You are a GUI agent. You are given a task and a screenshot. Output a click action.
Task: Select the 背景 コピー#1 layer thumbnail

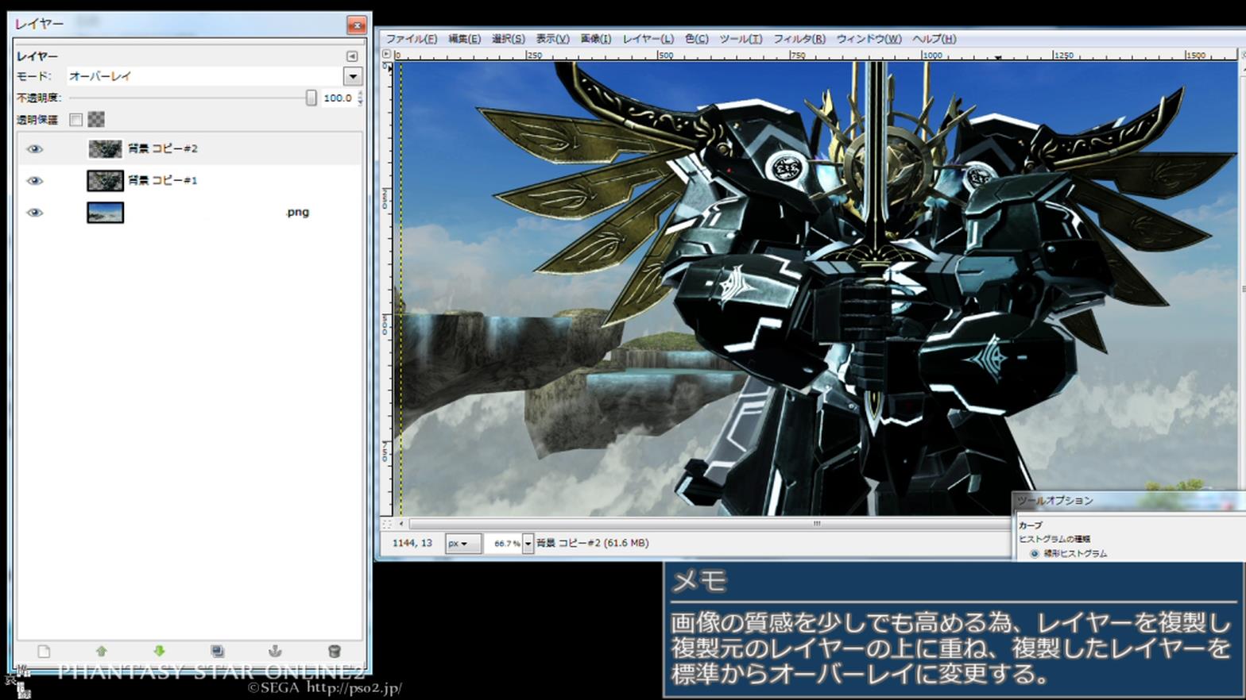[x=105, y=181]
